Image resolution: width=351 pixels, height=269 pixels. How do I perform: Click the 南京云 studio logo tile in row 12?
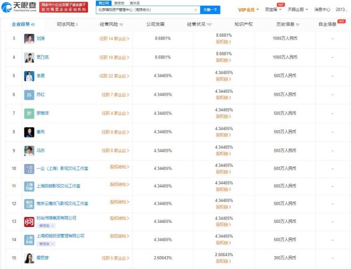click(29, 204)
